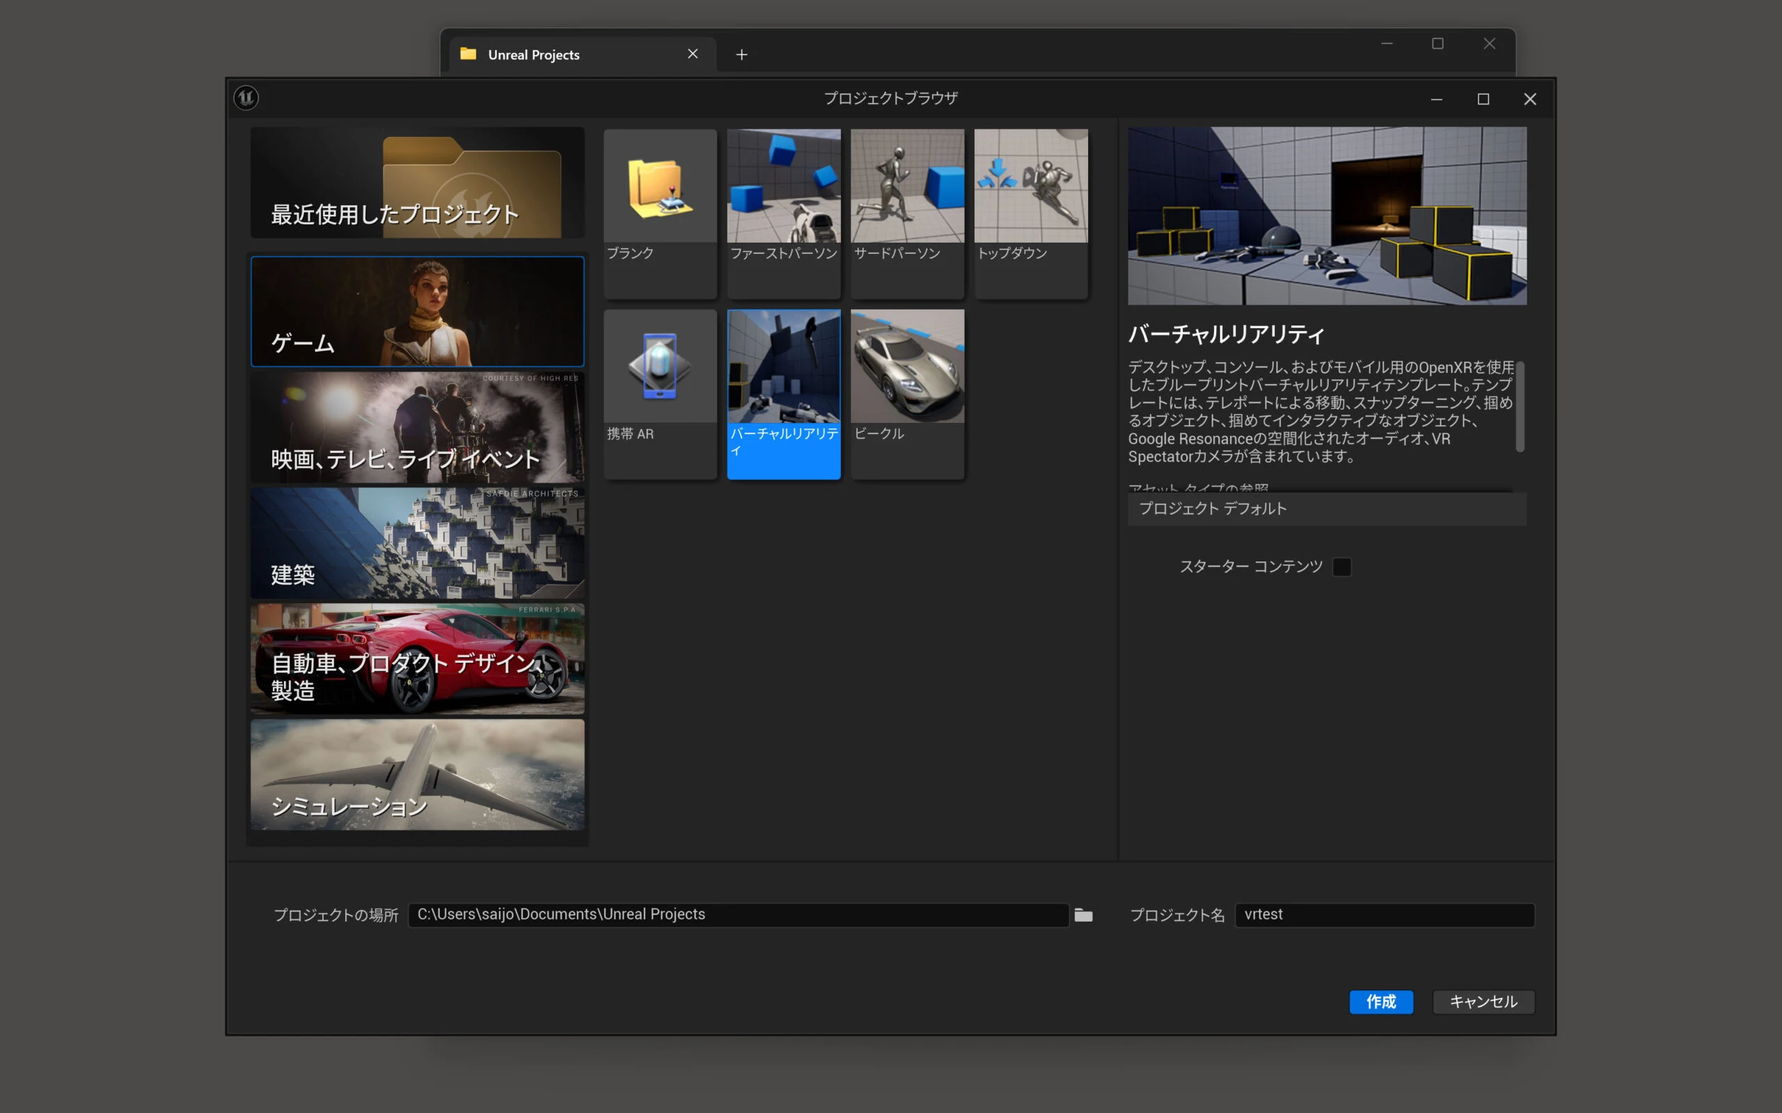This screenshot has width=1782, height=1113.
Task: Switch to Film, TV, Live Events category
Action: pos(417,427)
